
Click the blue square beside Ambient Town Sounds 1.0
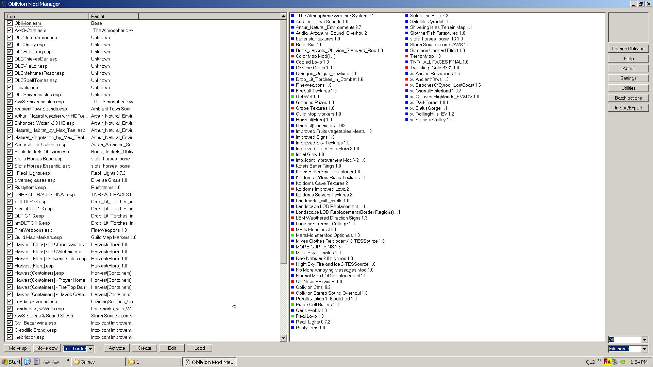pos(292,21)
